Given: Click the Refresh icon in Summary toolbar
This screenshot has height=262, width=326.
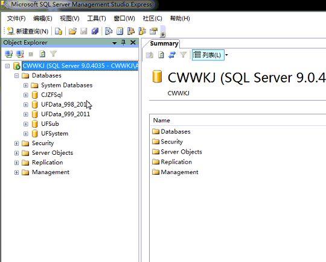Looking at the screenshot, I should tap(161, 55).
